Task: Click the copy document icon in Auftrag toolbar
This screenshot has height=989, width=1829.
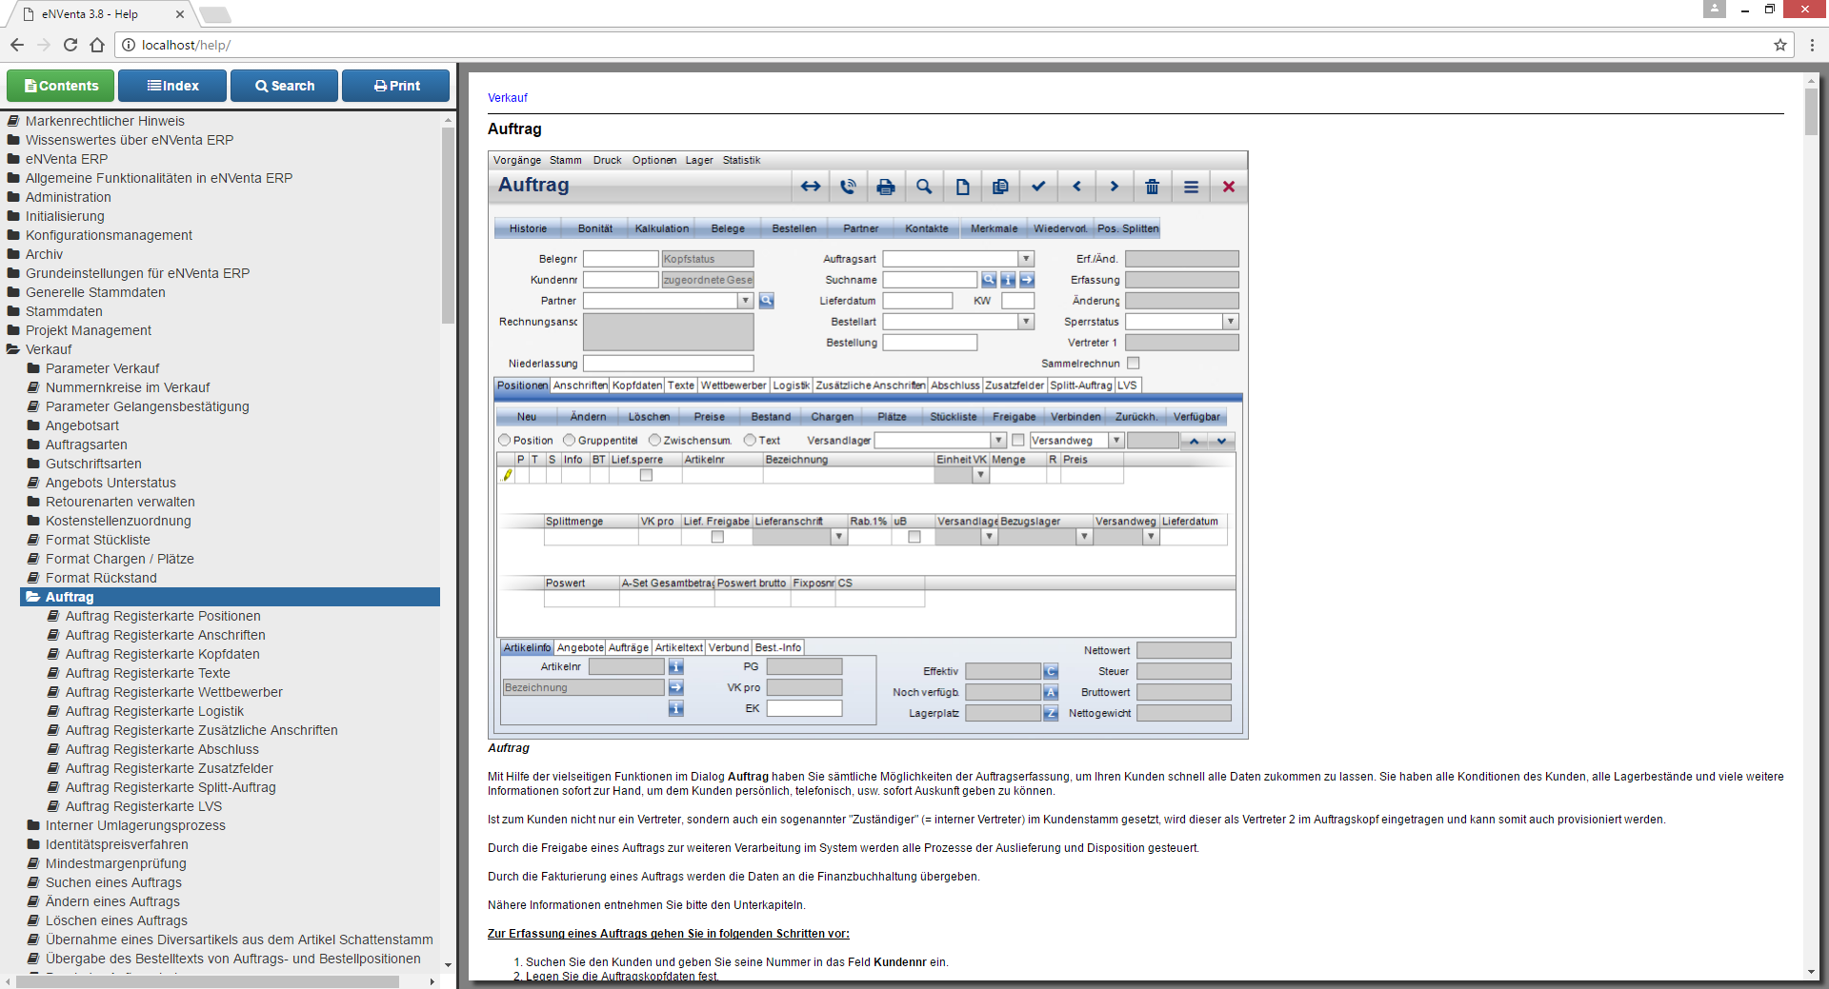Action: pyautogui.click(x=1000, y=187)
